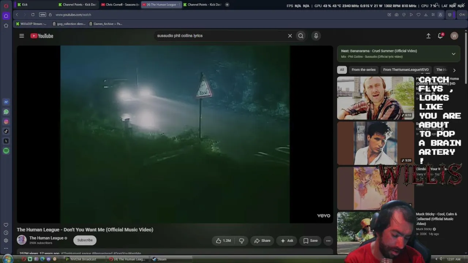Show more filter chips with the arrow
Screen dimensions: 468x263
coord(454,70)
